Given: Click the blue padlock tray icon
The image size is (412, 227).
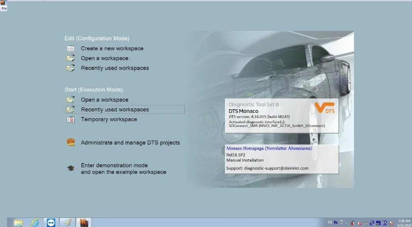Looking at the screenshot, I should click(x=378, y=223).
